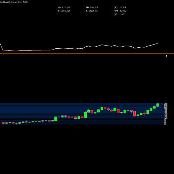
Task: Select the high price value H: 241.85
Action: [92, 8]
